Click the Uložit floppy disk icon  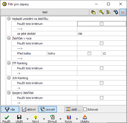click(x=19, y=117)
